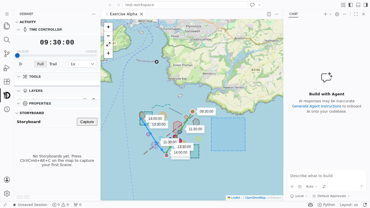This screenshot has width=370, height=208.
Task: Open the Generate Agent Instructions link
Action: click(x=317, y=106)
